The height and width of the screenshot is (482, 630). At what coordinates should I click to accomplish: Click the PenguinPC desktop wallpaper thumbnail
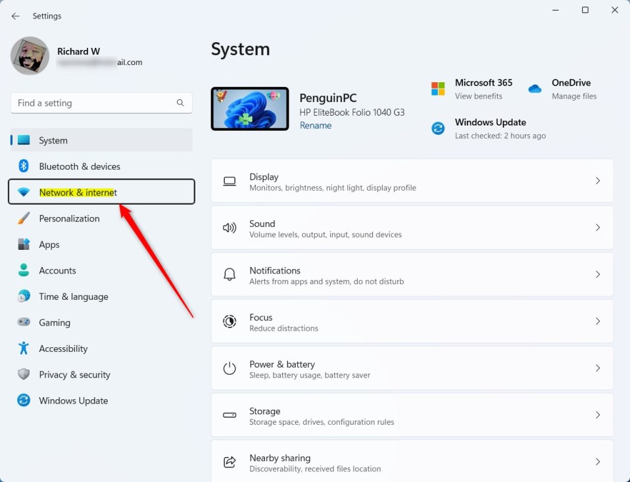[250, 108]
